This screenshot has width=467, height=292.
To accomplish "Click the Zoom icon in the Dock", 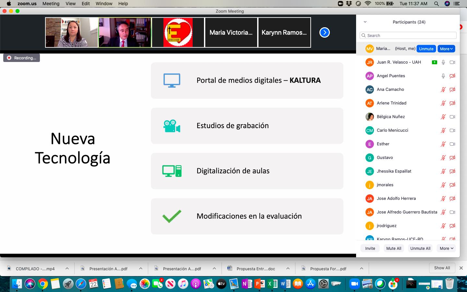I will pyautogui.click(x=354, y=284).
